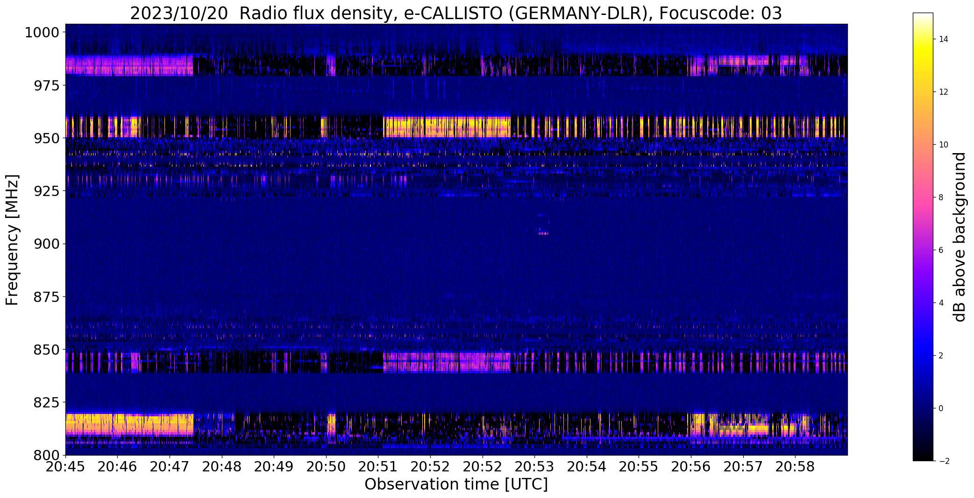Click the colorbar tick label 8
This screenshot has width=974, height=498.
tap(941, 197)
